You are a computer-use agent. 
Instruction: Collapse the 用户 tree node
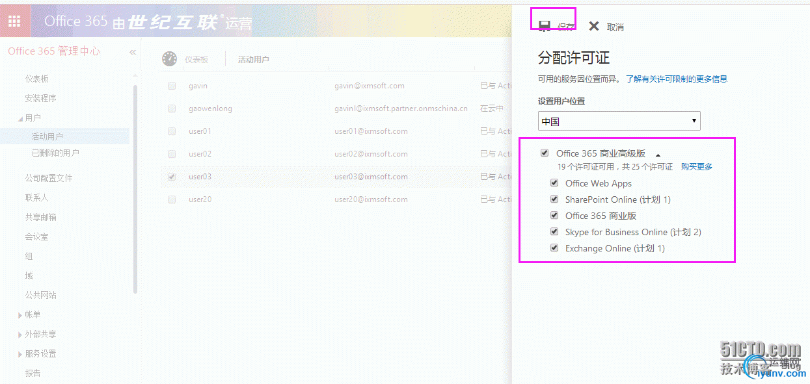click(x=20, y=118)
